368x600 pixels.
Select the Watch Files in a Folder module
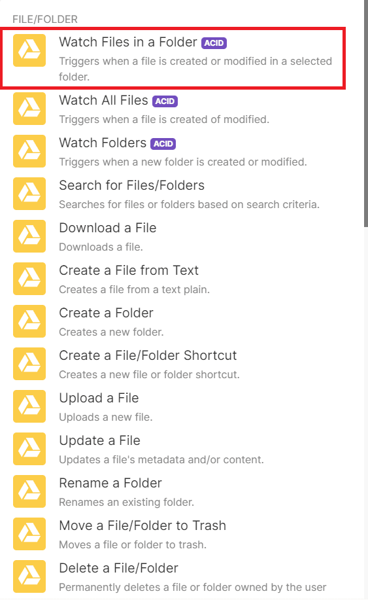[173, 58]
